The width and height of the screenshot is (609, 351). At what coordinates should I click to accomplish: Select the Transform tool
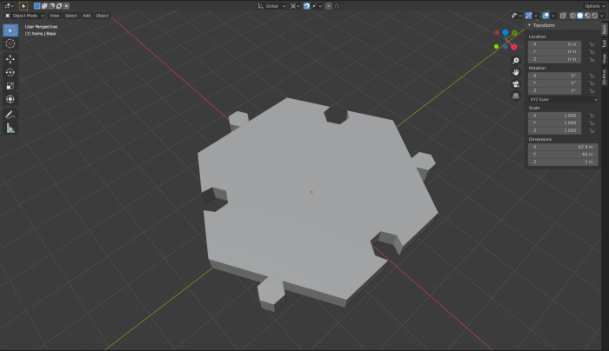click(10, 99)
